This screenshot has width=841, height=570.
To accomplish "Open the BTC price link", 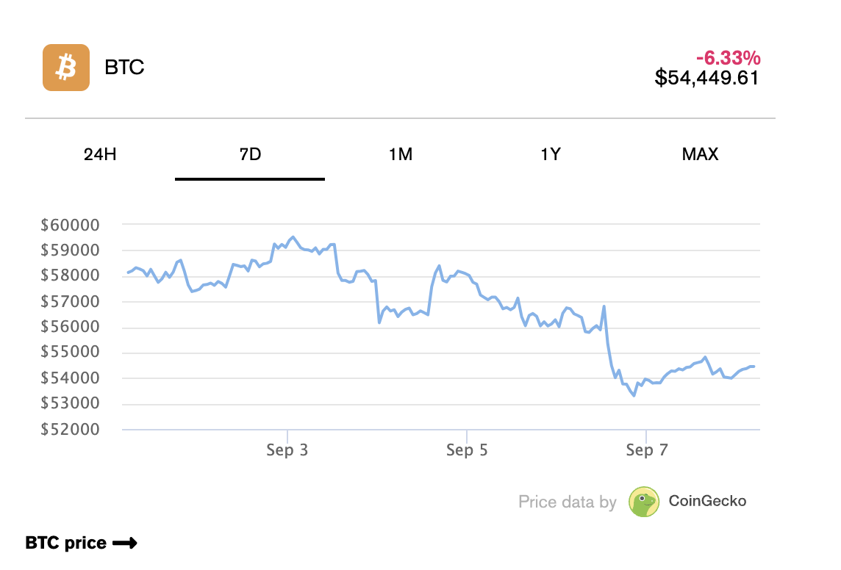I will tap(66, 544).
